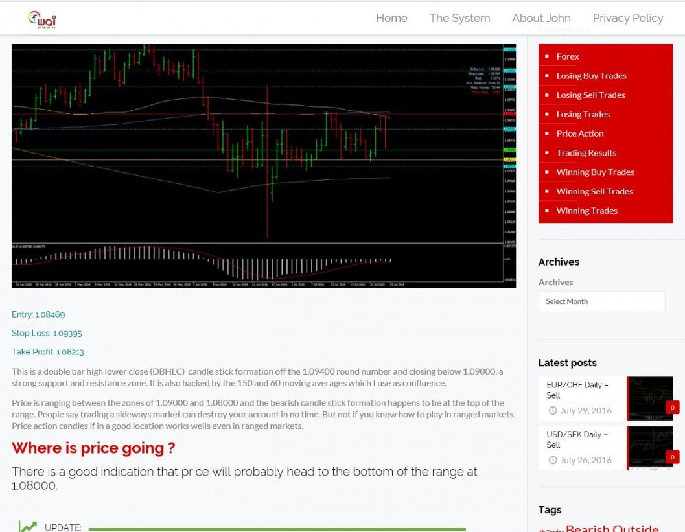
Task: Click the clock icon beside July 29, 2016
Action: [553, 411]
